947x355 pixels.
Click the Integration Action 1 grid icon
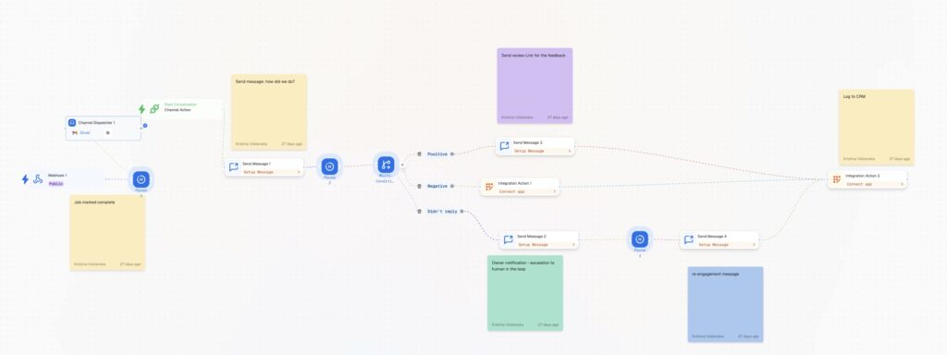pos(490,187)
